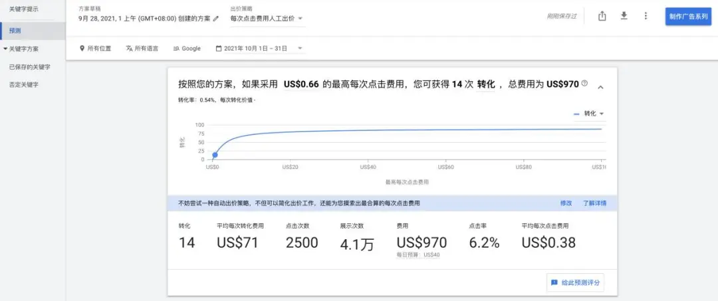This screenshot has height=301, width=718.
Task: Click the 平均每次点击费用 value US$0.38
Action: (548, 243)
